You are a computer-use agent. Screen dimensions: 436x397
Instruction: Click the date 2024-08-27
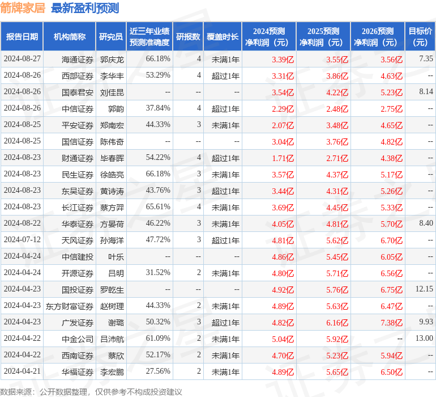coord(22,59)
